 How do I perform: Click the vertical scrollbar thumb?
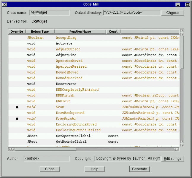182,53
